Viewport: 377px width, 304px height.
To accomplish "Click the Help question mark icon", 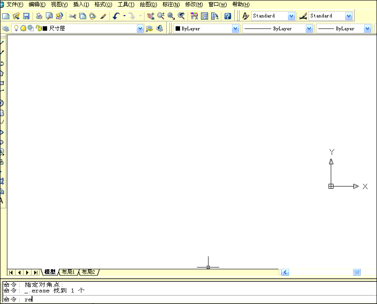I will tap(228, 16).
